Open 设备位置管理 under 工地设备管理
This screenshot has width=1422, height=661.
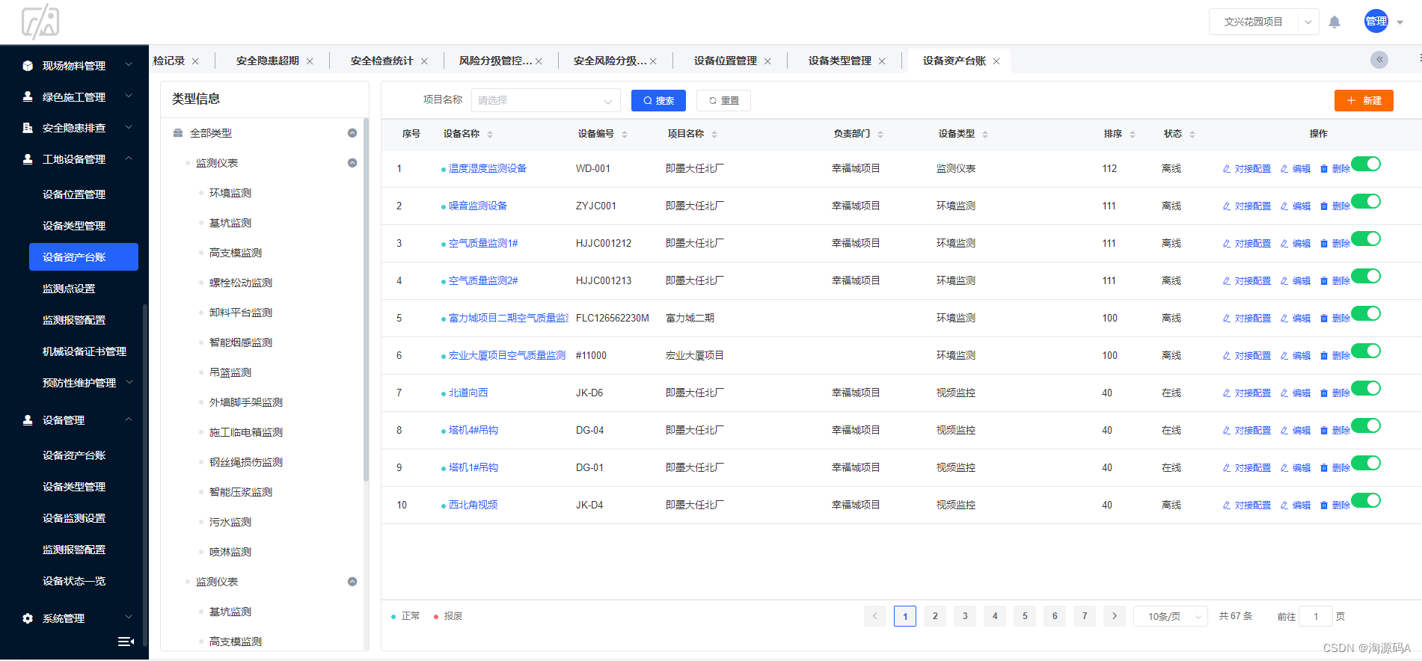74,194
